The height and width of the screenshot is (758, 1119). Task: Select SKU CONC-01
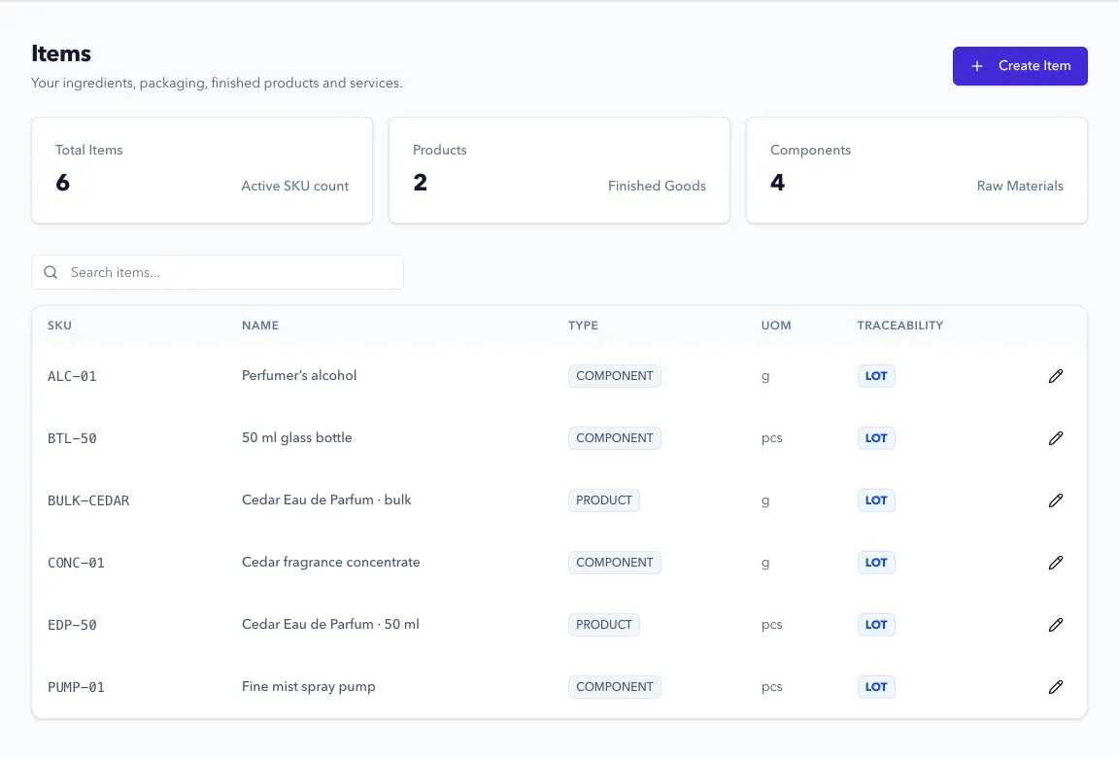click(76, 563)
